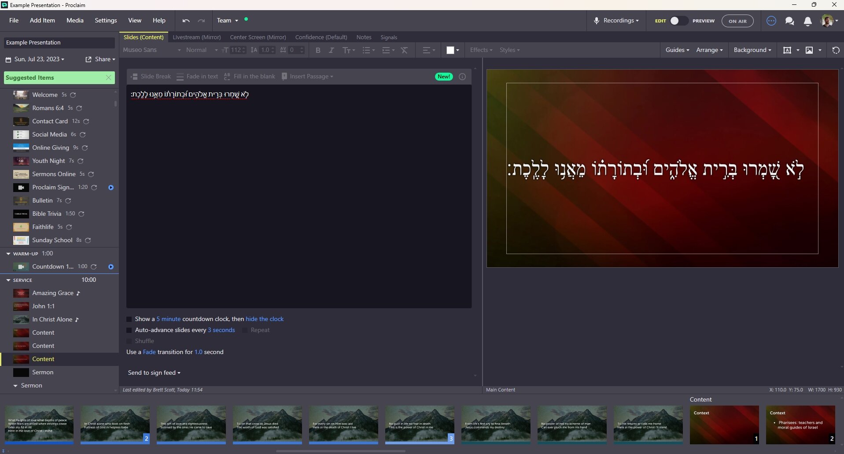Click the Fade transition link
The width and height of the screenshot is (844, 454).
click(149, 352)
